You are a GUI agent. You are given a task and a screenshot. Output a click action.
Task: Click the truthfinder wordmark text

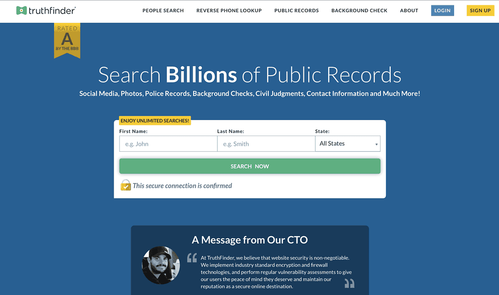(x=52, y=10)
